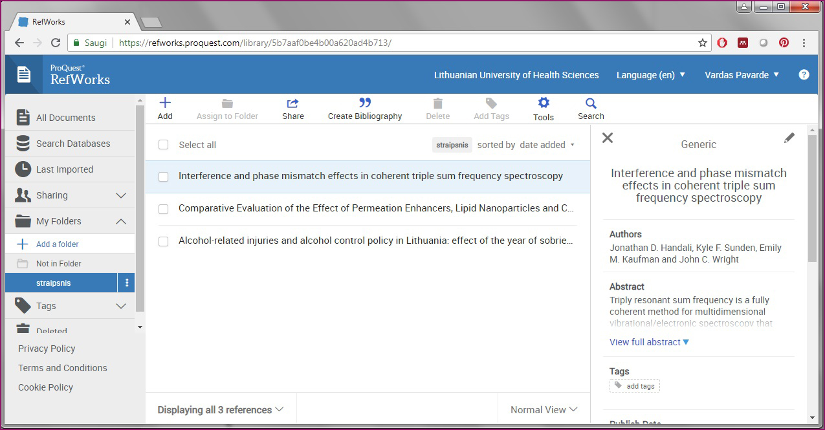Expand the Sharing section

tap(121, 195)
